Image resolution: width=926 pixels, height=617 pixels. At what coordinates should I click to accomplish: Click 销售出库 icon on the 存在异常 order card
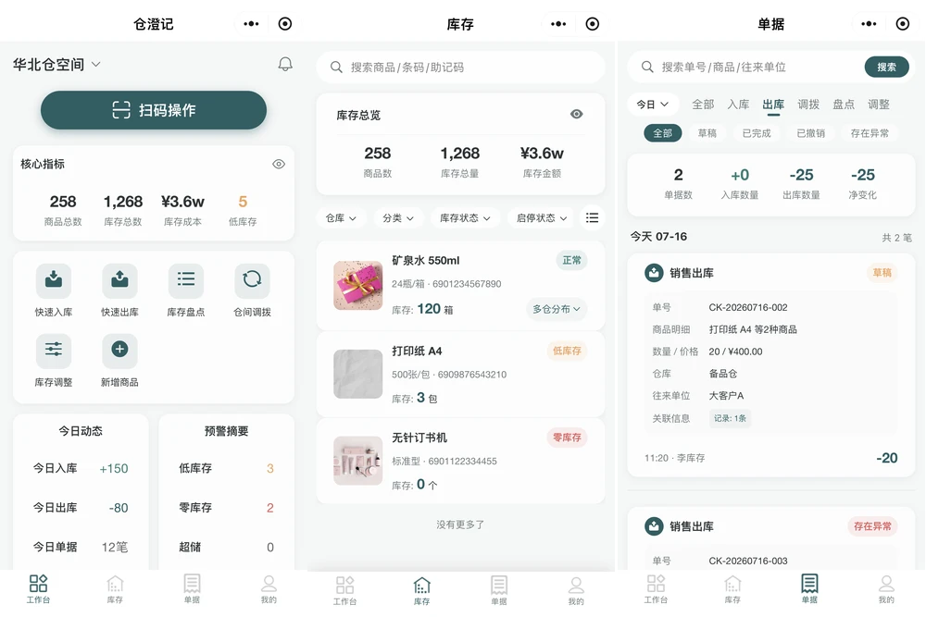(654, 526)
